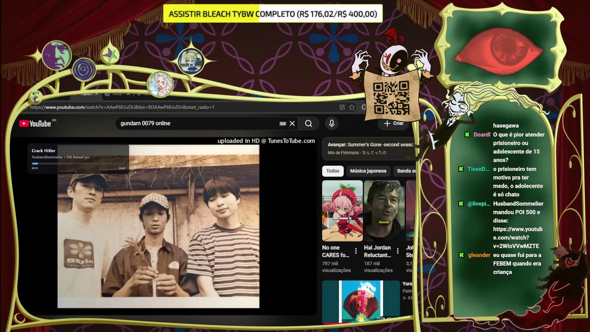590x332 pixels.
Task: Click the YouTube link in chat message
Action: tap(518, 237)
